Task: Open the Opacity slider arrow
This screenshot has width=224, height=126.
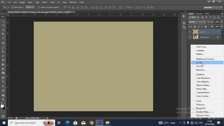Action: click(222, 22)
